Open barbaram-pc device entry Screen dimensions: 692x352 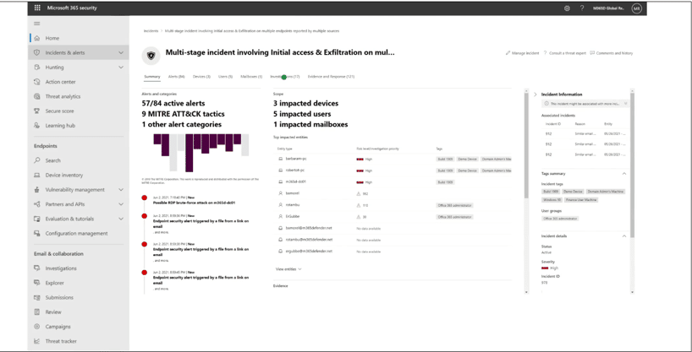294,159
